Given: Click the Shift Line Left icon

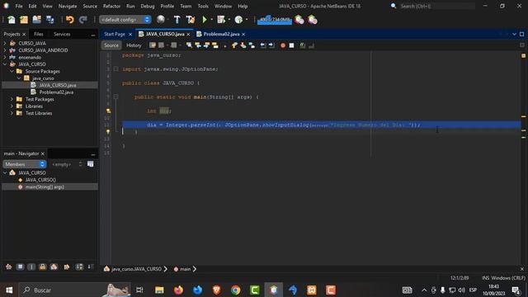Looking at the screenshot, I should [262, 45].
